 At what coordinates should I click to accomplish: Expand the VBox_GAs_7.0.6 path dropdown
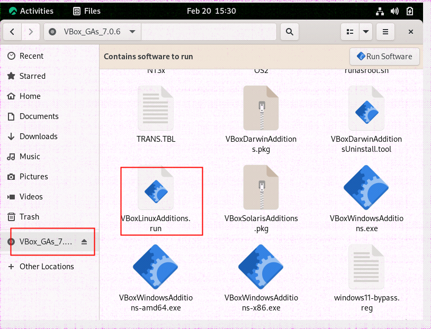(x=132, y=32)
